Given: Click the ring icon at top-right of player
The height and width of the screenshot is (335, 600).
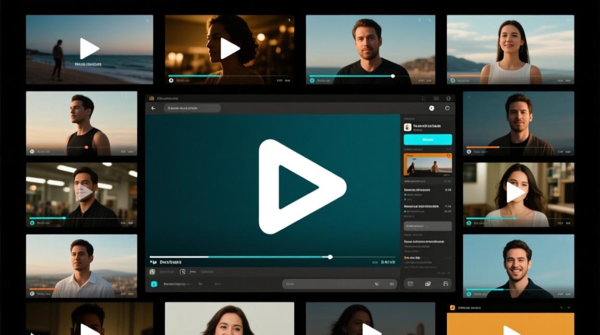Looking at the screenshot, I should pyautogui.click(x=447, y=108).
